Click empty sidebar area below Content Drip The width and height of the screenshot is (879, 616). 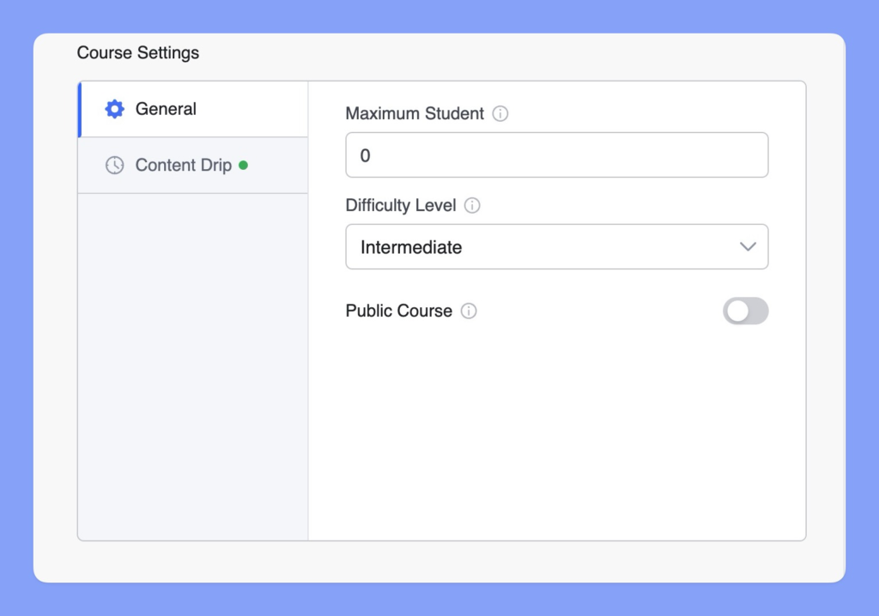tap(192, 360)
